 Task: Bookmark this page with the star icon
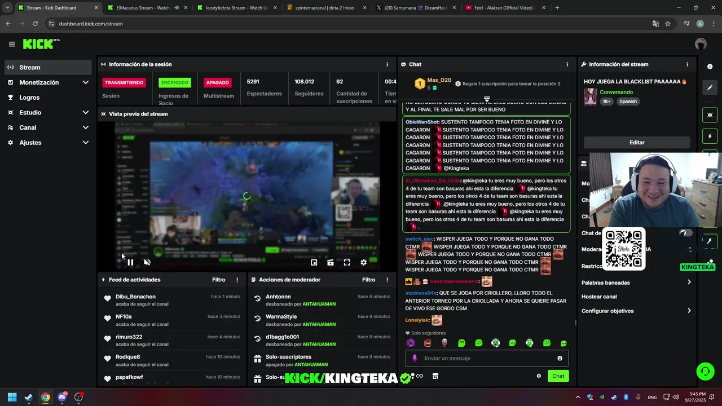pyautogui.click(x=668, y=24)
